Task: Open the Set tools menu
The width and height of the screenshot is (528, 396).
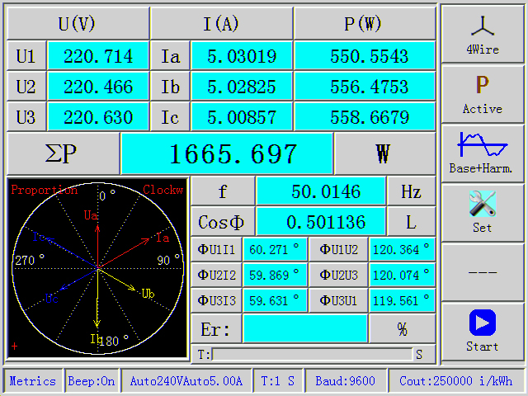Action: 482,212
